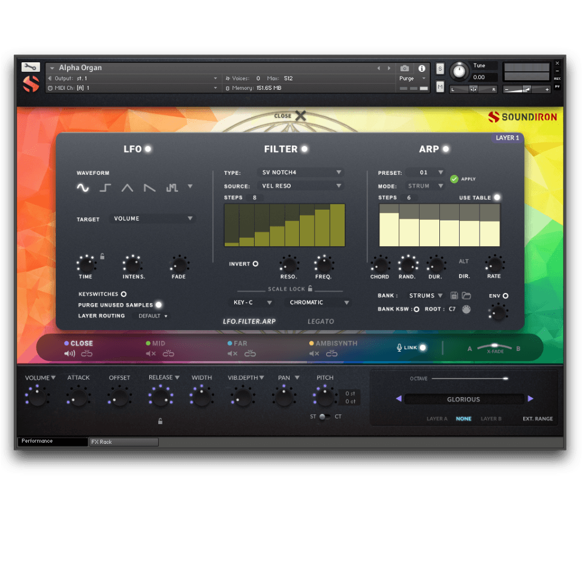Enable the filter INVERT option
This screenshot has height=581, width=582.
click(255, 264)
